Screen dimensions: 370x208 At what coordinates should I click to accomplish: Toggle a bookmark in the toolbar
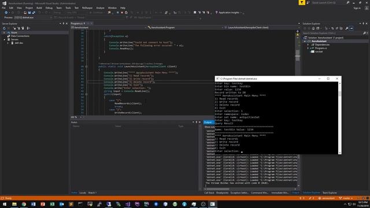tap(195, 13)
